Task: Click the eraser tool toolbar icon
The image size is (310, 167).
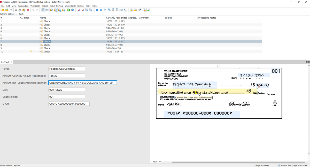Action: coord(125,10)
